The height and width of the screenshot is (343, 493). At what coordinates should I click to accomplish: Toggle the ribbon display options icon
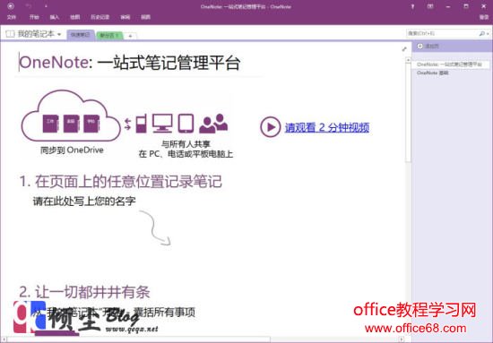430,6
